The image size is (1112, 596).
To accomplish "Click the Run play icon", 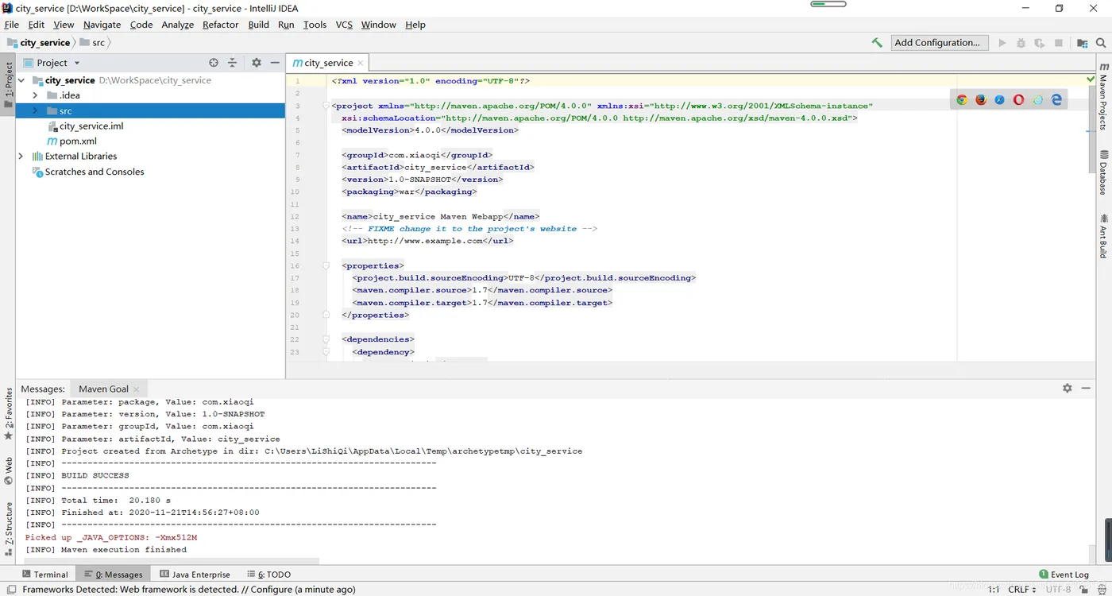I will 1002,43.
